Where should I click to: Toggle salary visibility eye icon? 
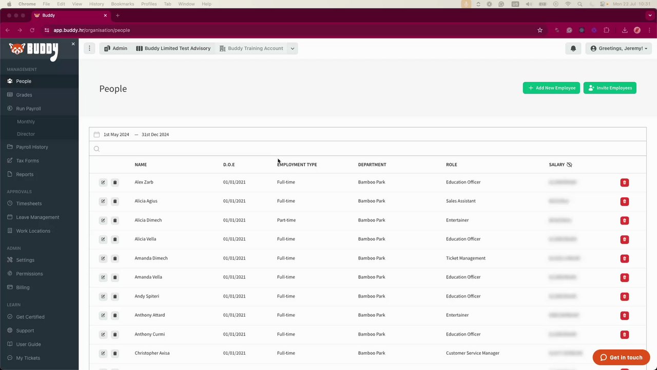[x=569, y=164]
